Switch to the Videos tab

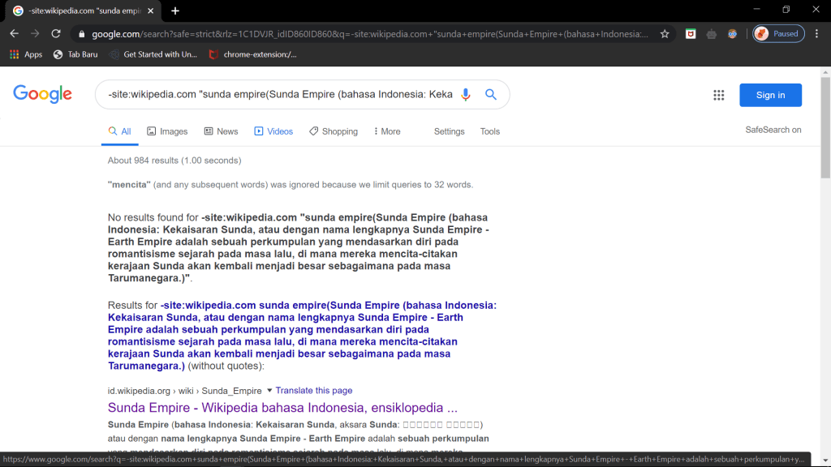(x=273, y=131)
